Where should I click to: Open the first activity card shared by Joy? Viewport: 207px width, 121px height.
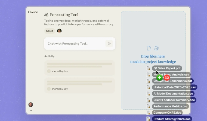79,68
